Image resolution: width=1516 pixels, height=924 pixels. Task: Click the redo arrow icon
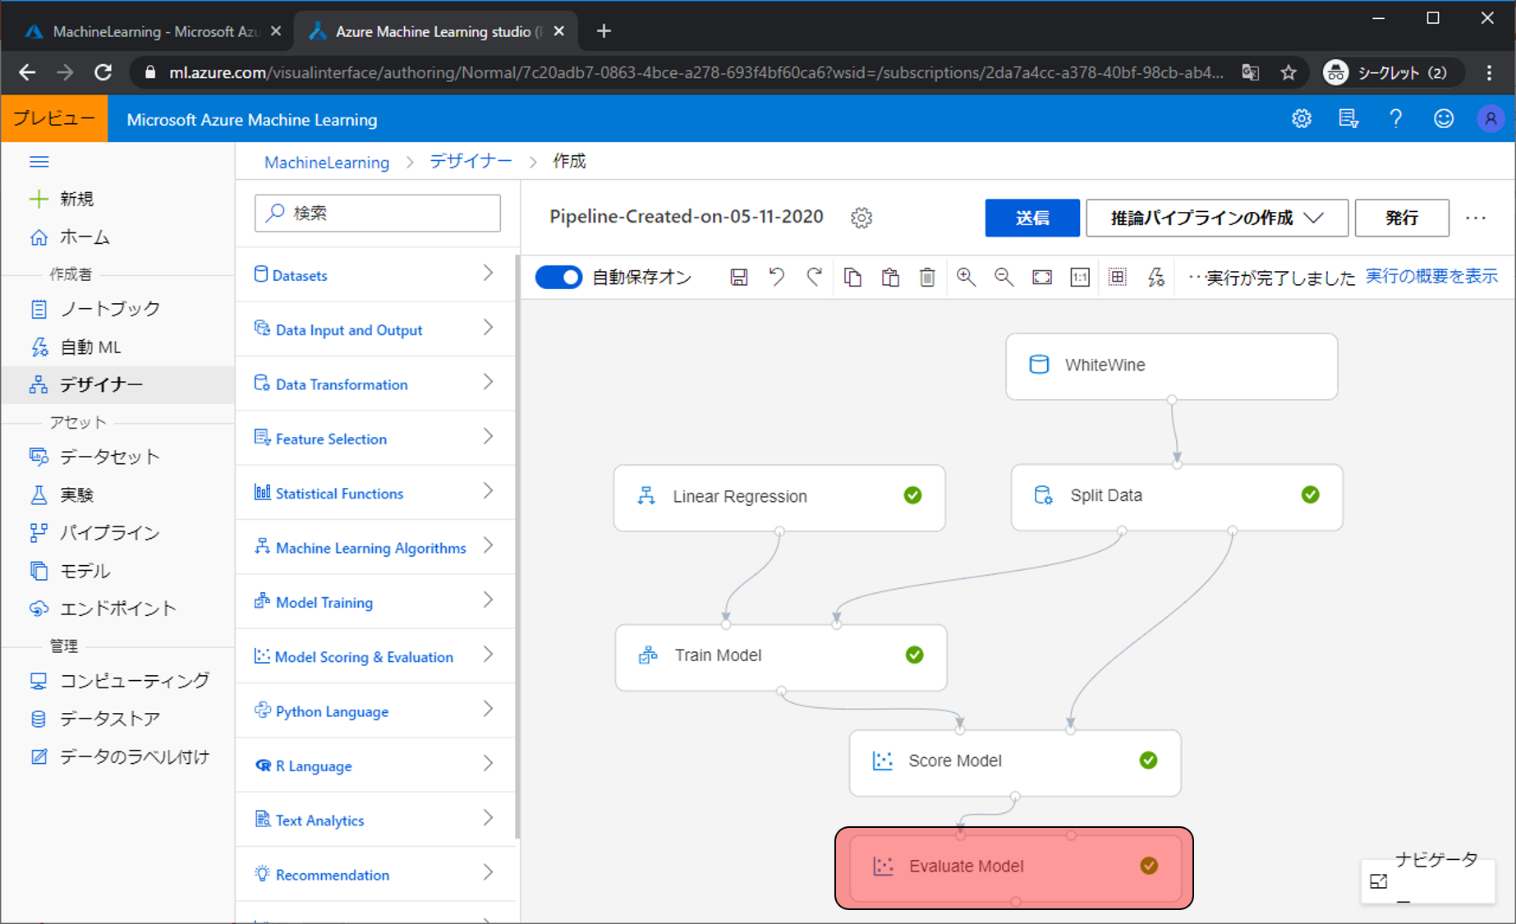pos(814,278)
